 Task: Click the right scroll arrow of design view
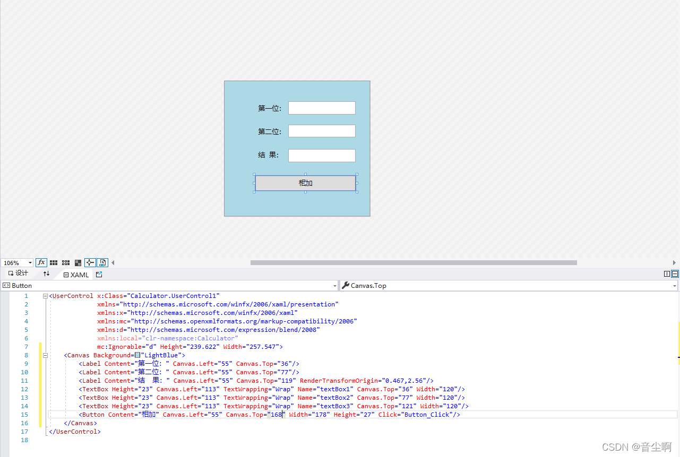point(675,262)
